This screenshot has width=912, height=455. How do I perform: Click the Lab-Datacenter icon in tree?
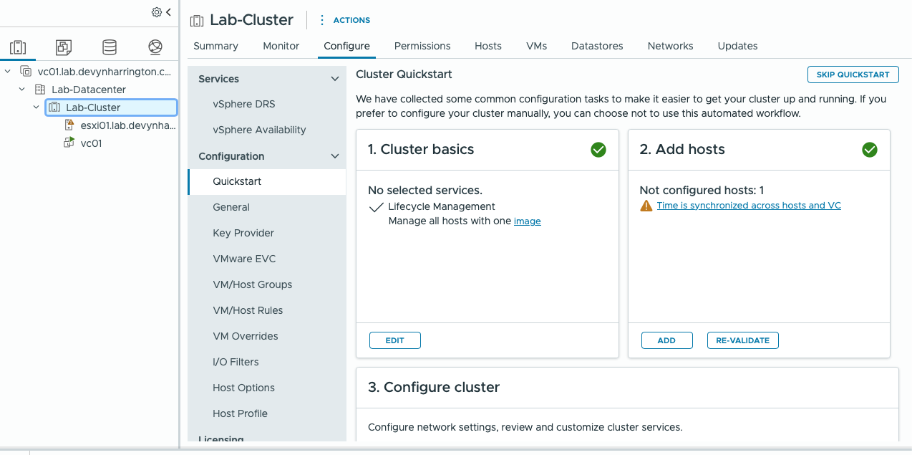pos(40,90)
